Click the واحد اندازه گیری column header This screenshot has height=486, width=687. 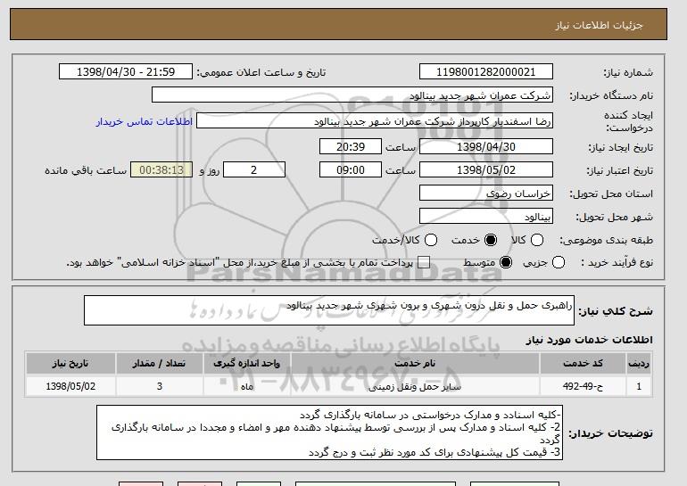pos(246,364)
